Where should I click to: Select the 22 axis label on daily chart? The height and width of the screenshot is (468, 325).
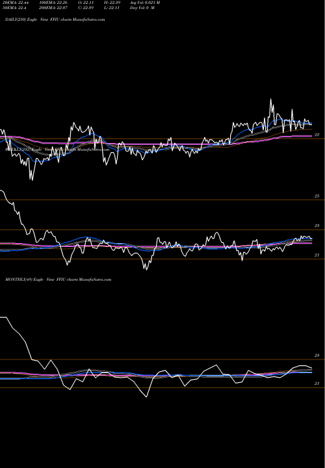[317, 135]
